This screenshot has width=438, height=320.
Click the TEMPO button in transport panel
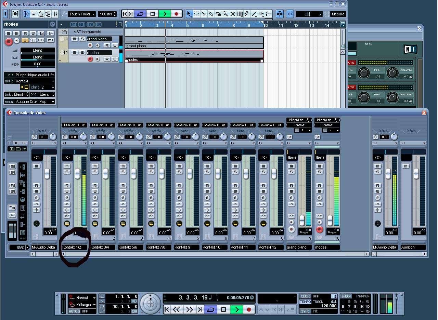click(305, 302)
